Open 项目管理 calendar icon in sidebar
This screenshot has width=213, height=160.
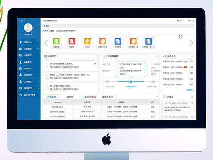[20, 49]
